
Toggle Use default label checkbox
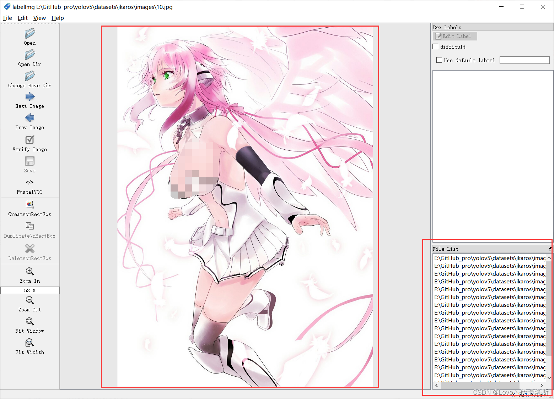click(x=439, y=60)
